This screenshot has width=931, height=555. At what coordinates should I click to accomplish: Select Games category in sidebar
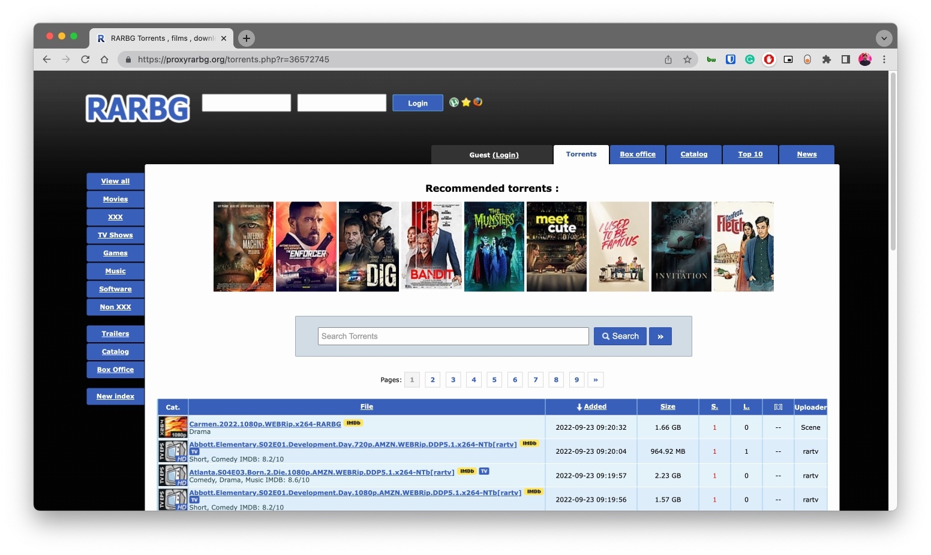pos(115,253)
